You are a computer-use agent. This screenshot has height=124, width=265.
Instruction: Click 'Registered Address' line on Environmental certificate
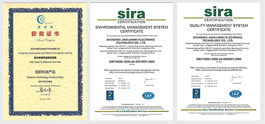point(131,47)
